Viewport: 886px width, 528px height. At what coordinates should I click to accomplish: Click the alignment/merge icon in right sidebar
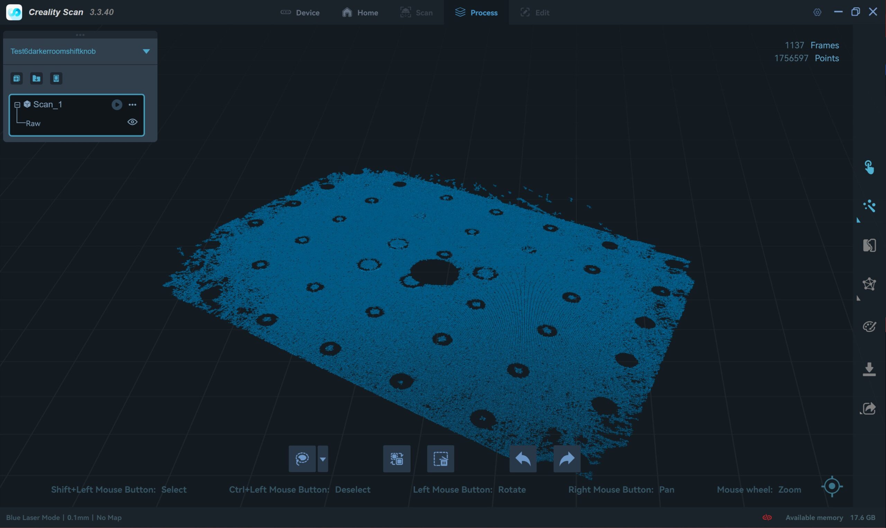coord(869,245)
